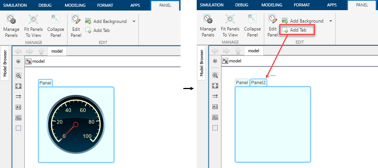Click Add Background in the left window
The image size is (378, 168).
tap(106, 21)
